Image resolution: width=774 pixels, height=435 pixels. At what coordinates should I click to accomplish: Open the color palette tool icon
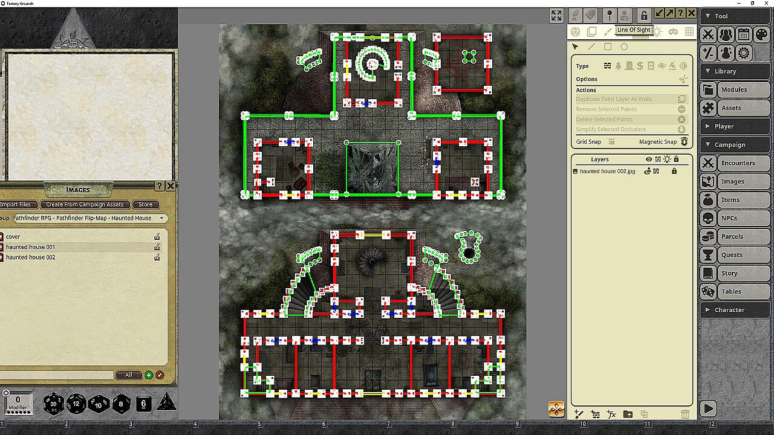pyautogui.click(x=761, y=34)
